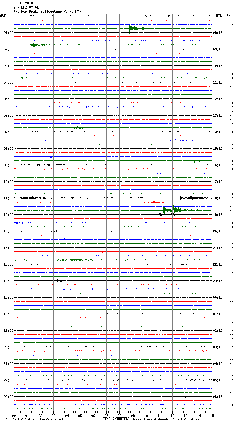The height and width of the screenshot is (423, 234).
Task: Select the 22:00 MST time label
Action: pyautogui.click(x=8, y=380)
